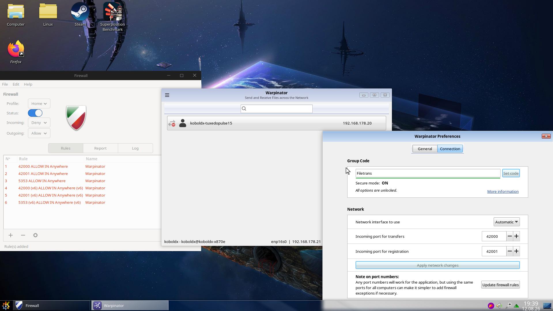This screenshot has width=553, height=311.
Task: Open the Linux folder on desktop
Action: click(48, 14)
